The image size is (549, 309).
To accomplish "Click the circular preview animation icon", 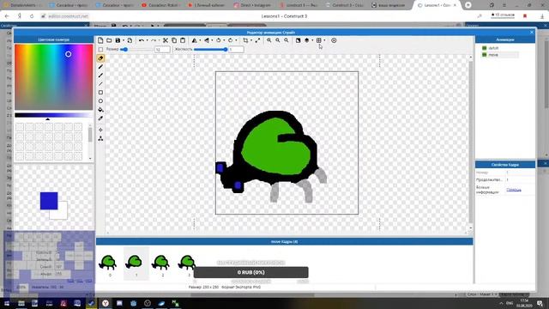I will [x=334, y=40].
